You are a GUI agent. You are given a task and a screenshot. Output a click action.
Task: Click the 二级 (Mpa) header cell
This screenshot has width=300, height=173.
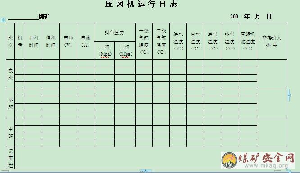(125, 51)
